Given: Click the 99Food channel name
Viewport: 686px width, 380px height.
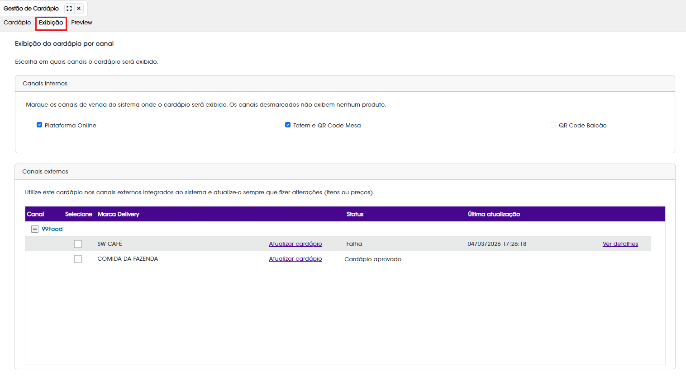Looking at the screenshot, I should pos(52,229).
